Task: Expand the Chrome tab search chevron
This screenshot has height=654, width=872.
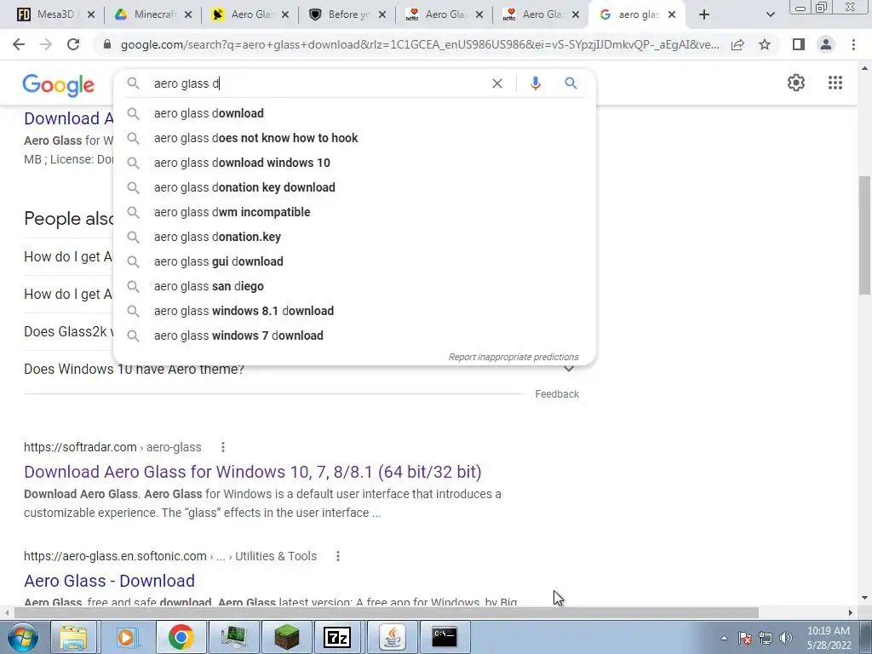Action: click(770, 14)
